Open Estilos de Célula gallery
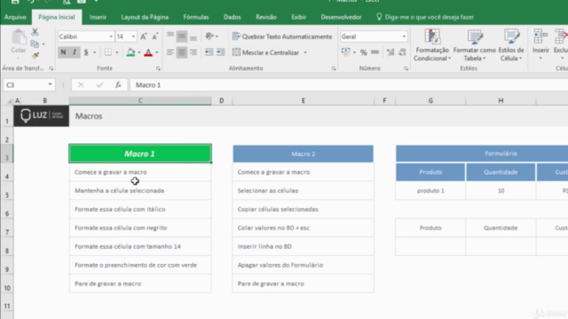 tap(511, 45)
